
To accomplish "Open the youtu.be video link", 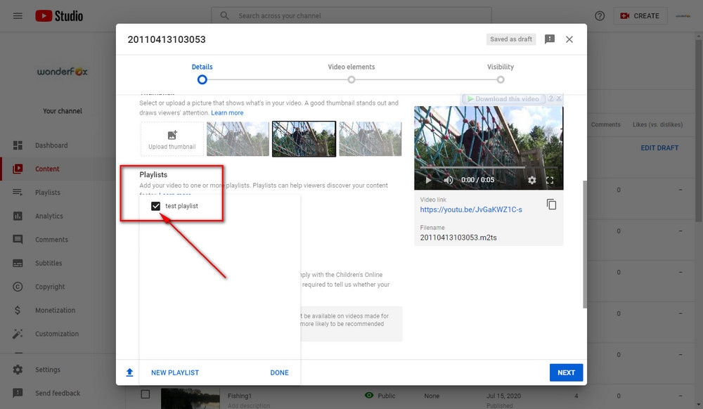I will (471, 209).
